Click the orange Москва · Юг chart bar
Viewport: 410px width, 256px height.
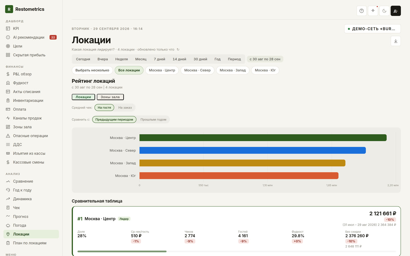[x=239, y=176]
